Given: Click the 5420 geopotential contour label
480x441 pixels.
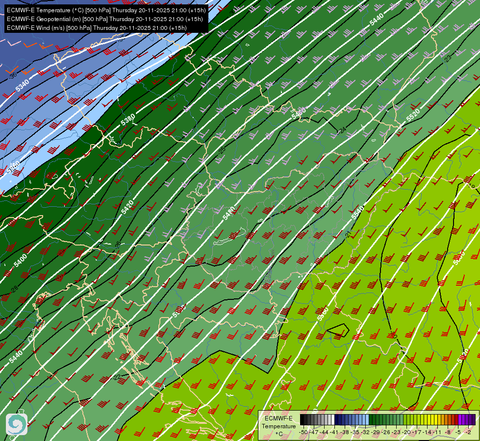Looking at the screenshot, I should point(127,207).
